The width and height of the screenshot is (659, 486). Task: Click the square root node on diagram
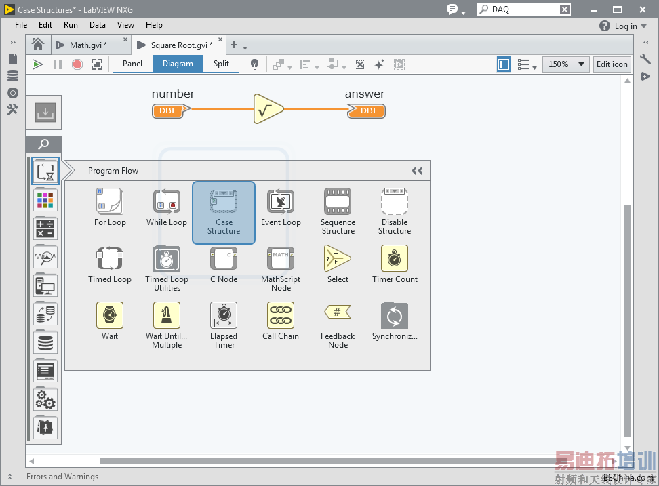tap(268, 109)
